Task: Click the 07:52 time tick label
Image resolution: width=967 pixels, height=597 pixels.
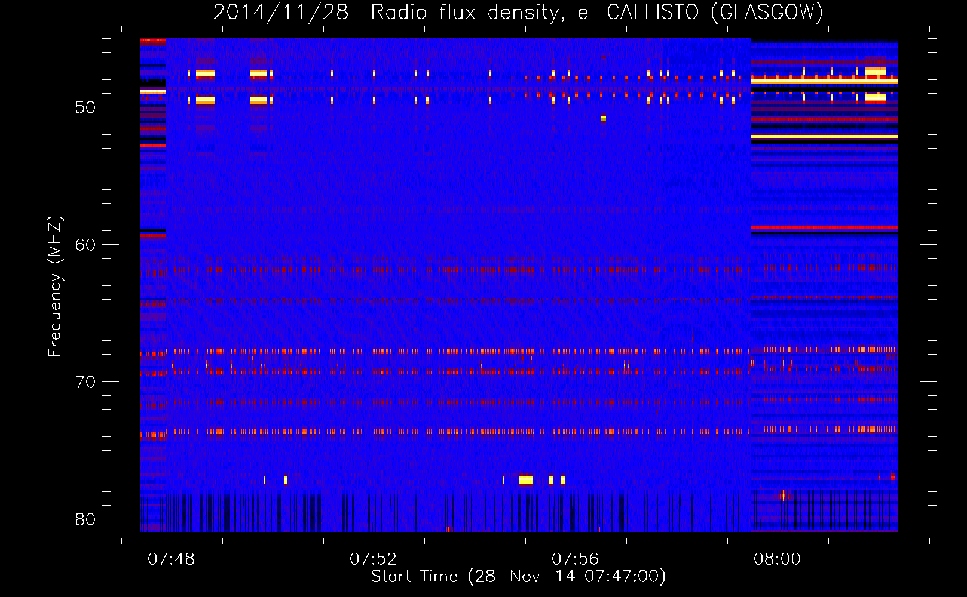Action: (374, 559)
